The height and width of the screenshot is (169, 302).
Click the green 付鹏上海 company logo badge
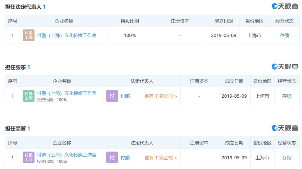[x=29, y=96]
